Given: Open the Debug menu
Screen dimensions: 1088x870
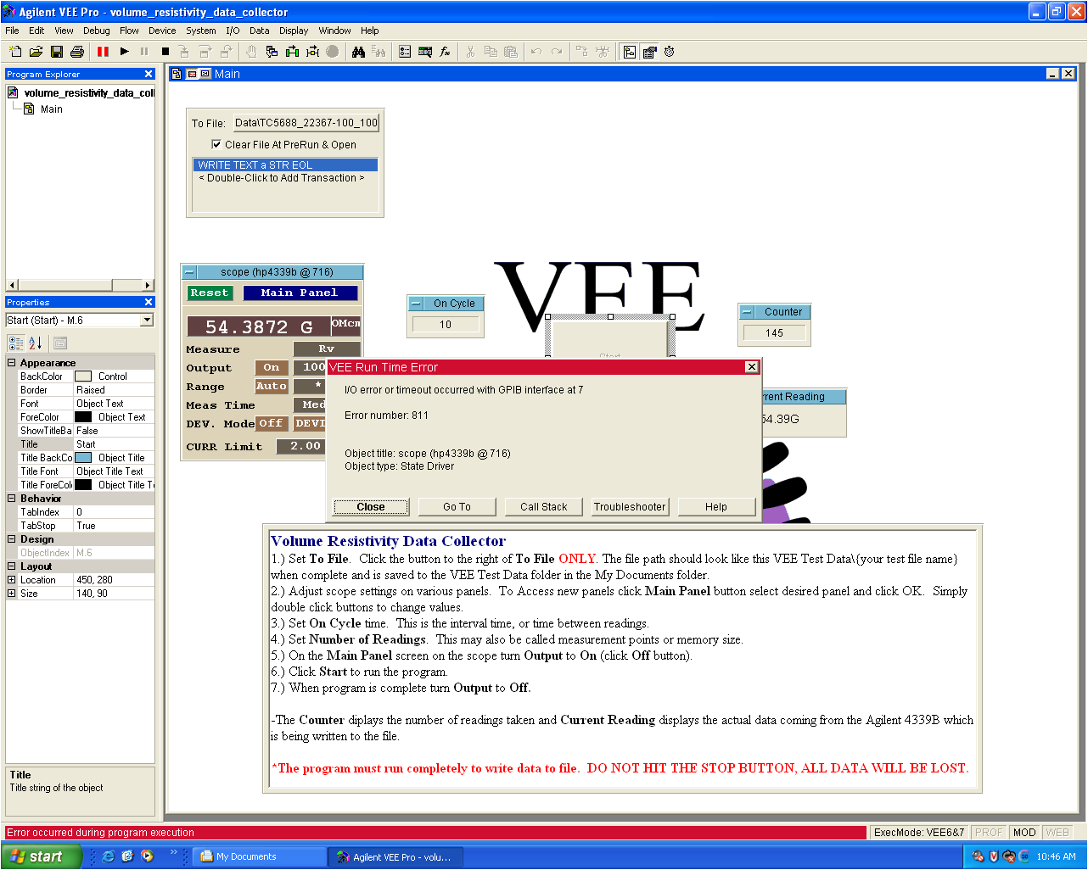Looking at the screenshot, I should (96, 31).
